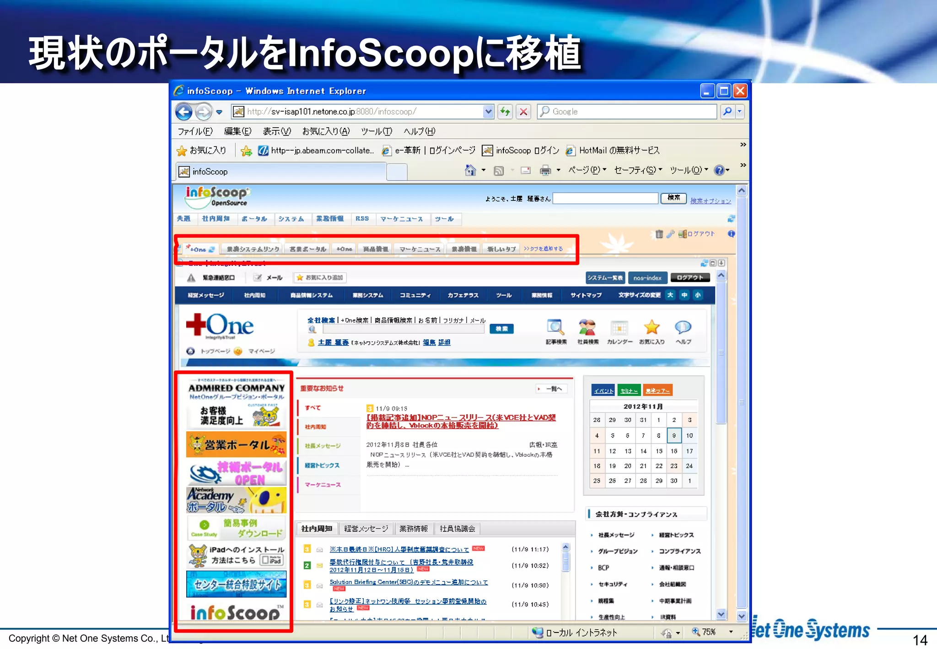Click the IE Back navigation button

pyautogui.click(x=184, y=112)
